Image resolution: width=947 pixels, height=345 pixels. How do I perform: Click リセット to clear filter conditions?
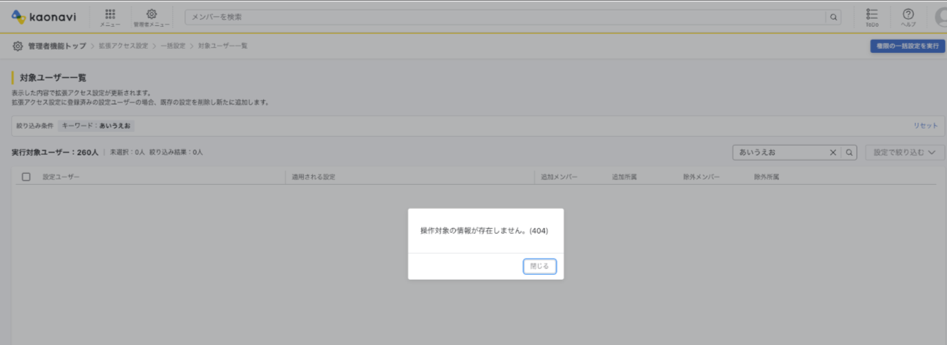click(925, 126)
